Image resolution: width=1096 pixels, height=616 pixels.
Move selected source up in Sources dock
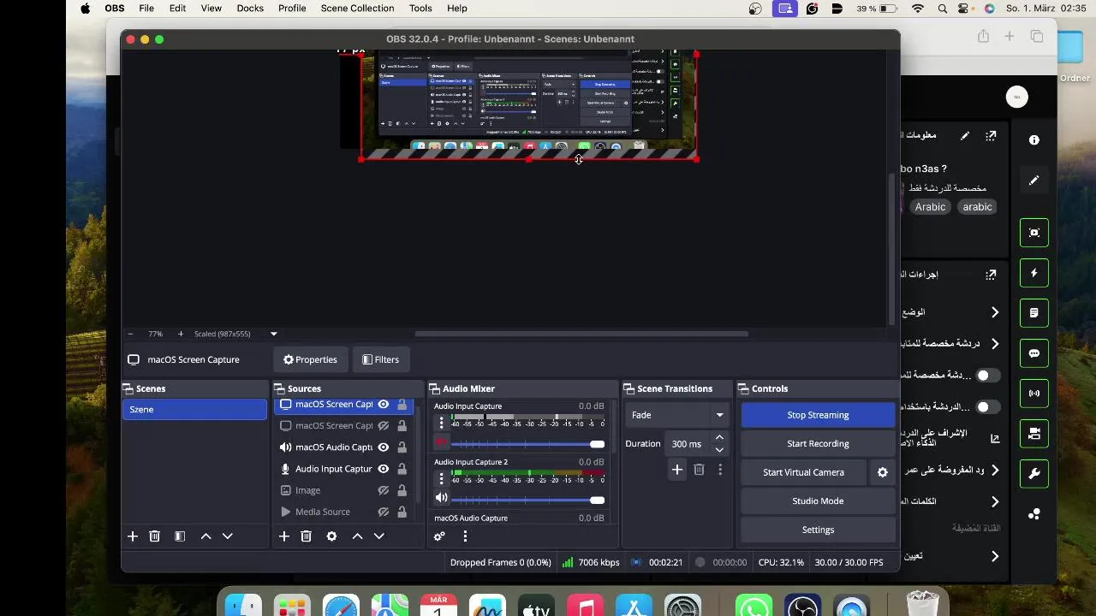[357, 536]
